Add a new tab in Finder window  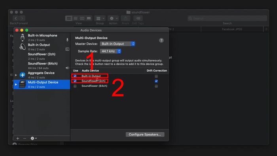coord(266,29)
